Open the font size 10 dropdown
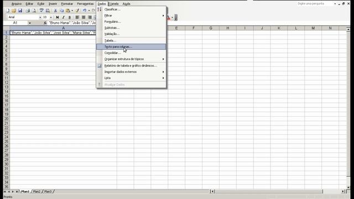 click(51, 17)
